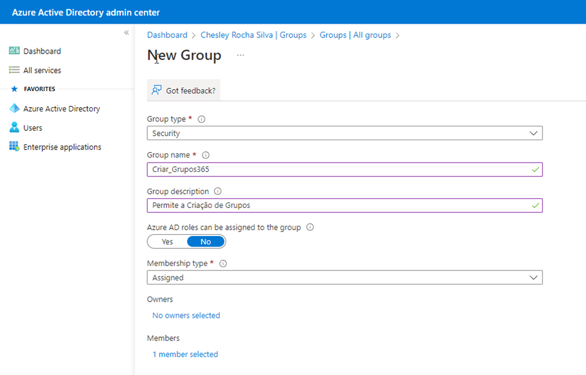Click the Azure Active Directory diamond icon
Viewport: 586px width, 375px height.
[x=14, y=108]
